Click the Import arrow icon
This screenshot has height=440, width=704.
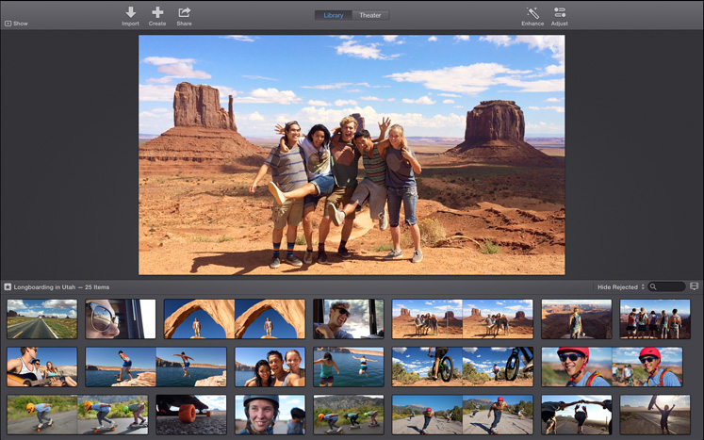pyautogui.click(x=130, y=12)
